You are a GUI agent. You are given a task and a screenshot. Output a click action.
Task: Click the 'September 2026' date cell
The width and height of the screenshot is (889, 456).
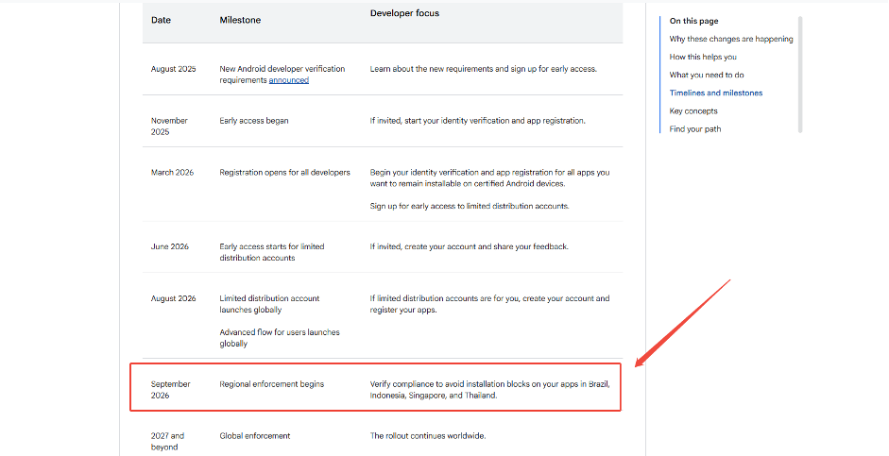click(170, 390)
